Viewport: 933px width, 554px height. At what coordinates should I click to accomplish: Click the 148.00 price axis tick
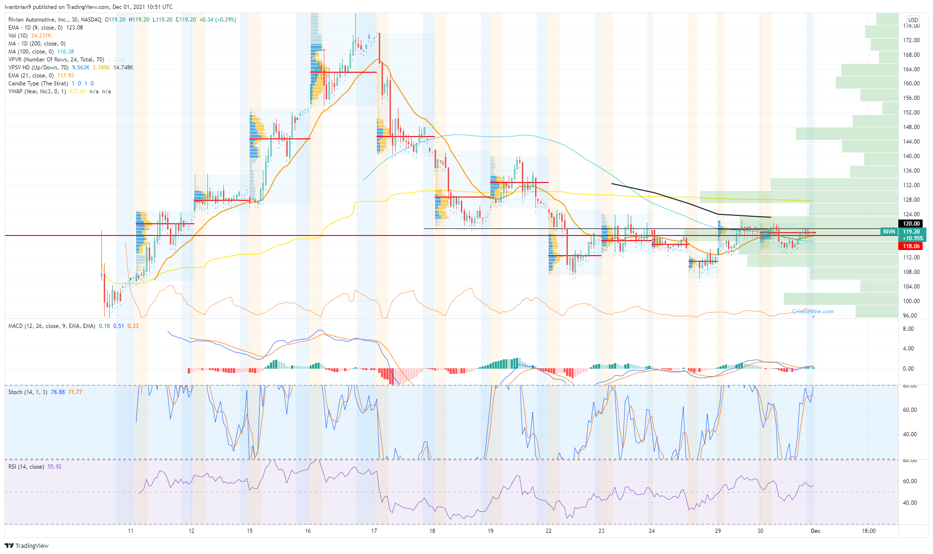click(911, 127)
